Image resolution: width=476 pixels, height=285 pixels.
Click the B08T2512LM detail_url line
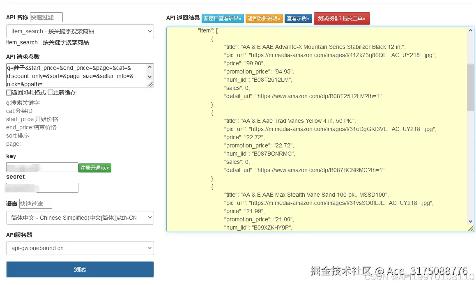tap(303, 96)
